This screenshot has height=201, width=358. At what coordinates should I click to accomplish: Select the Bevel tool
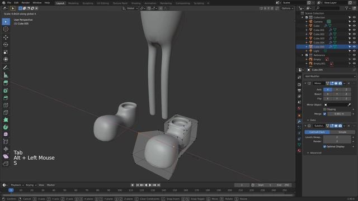tap(6, 98)
